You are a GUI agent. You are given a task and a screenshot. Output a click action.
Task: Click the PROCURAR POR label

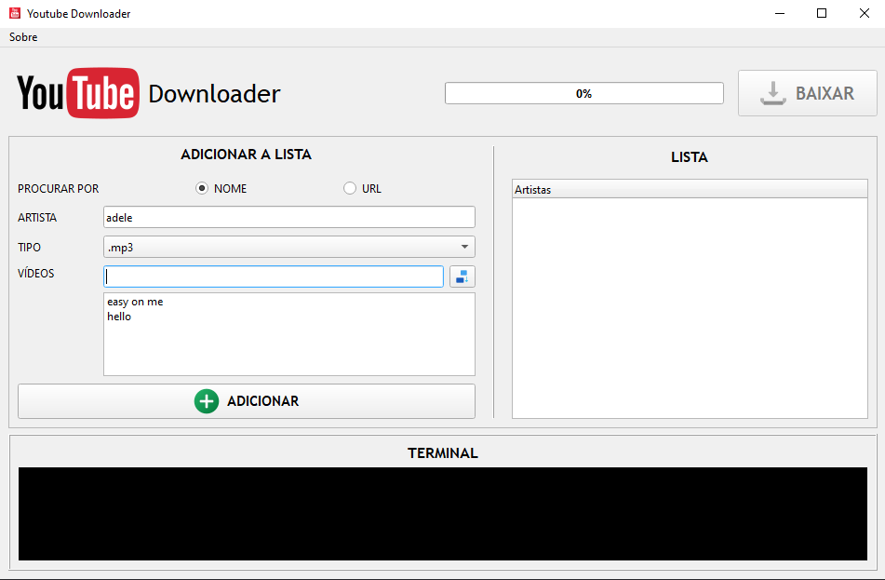point(58,189)
